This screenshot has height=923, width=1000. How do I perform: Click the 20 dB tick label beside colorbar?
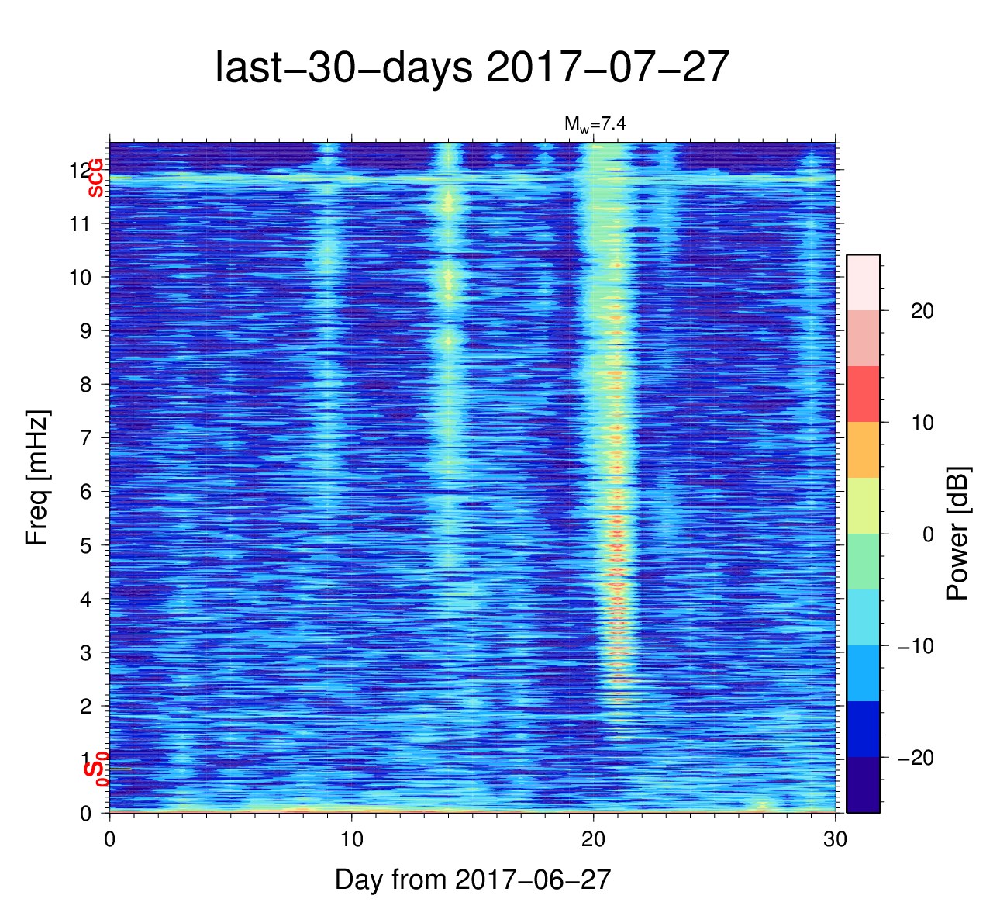(921, 311)
